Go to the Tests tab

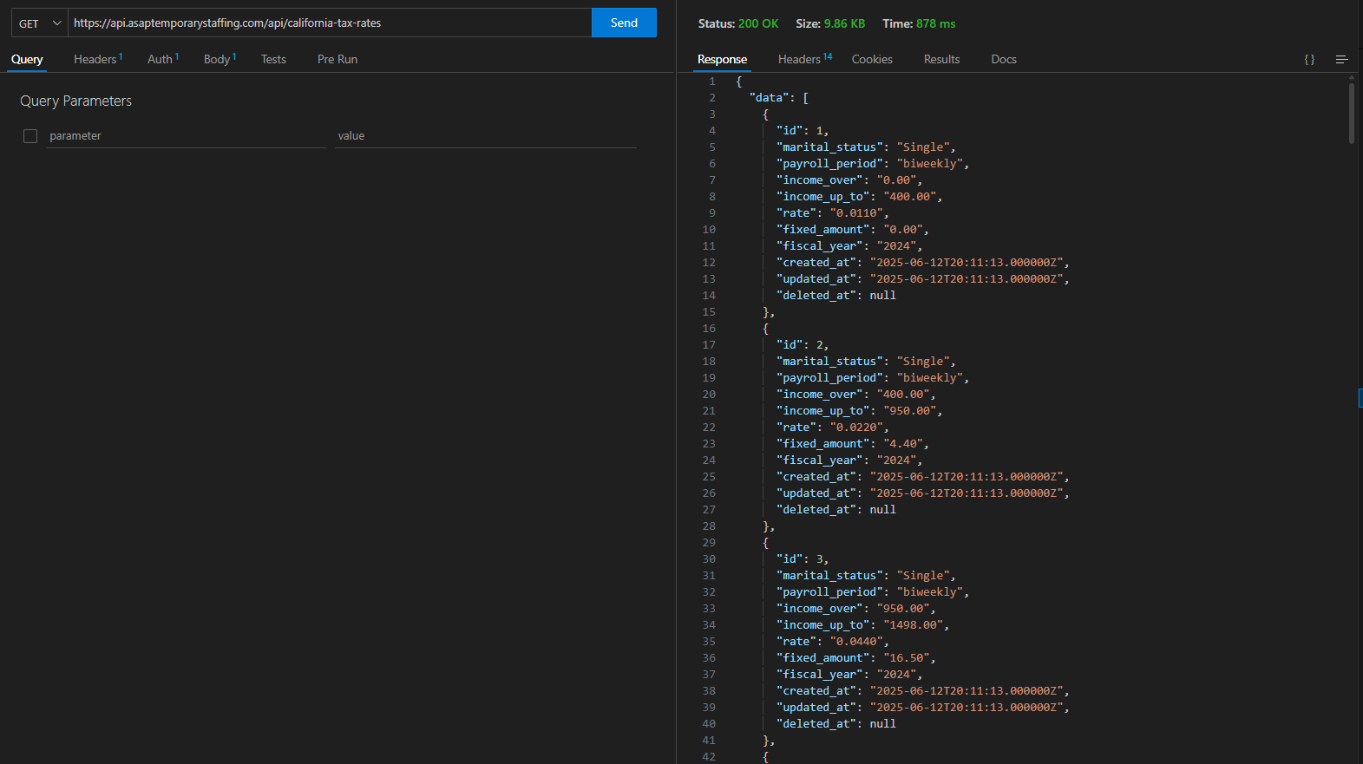click(273, 60)
